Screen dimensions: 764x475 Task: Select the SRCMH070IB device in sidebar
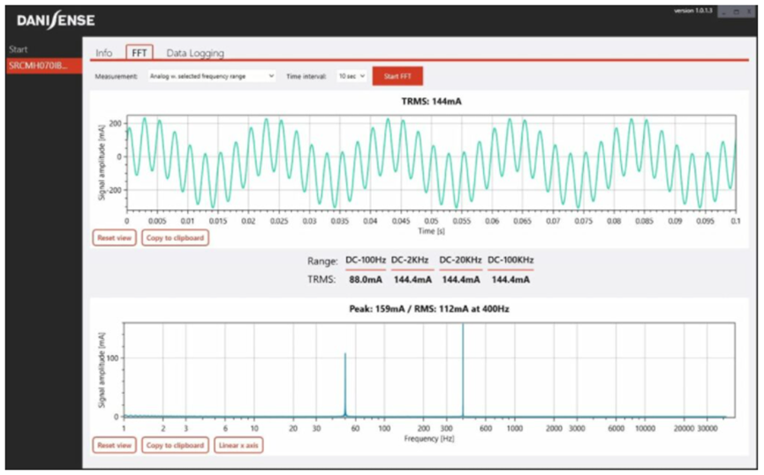[37, 65]
